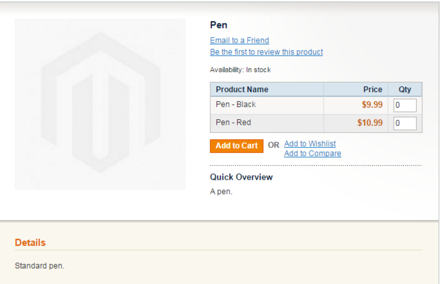Click the Qty column header
The height and width of the screenshot is (284, 440).
coord(405,89)
